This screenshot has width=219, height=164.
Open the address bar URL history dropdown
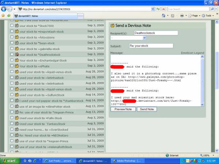point(153,9)
